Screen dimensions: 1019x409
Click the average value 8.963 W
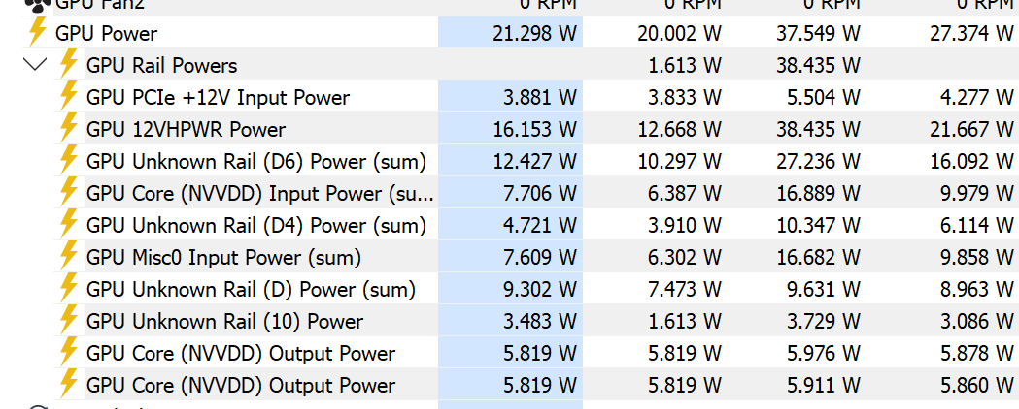[x=977, y=289]
